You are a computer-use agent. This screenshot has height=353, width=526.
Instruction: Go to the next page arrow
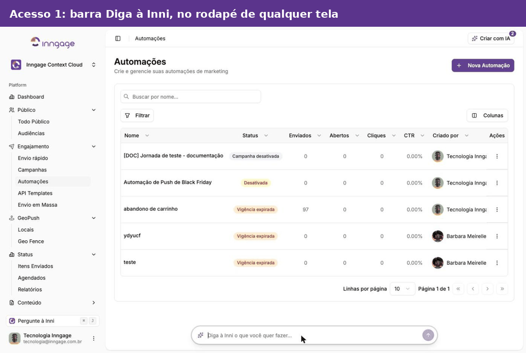coord(487,289)
